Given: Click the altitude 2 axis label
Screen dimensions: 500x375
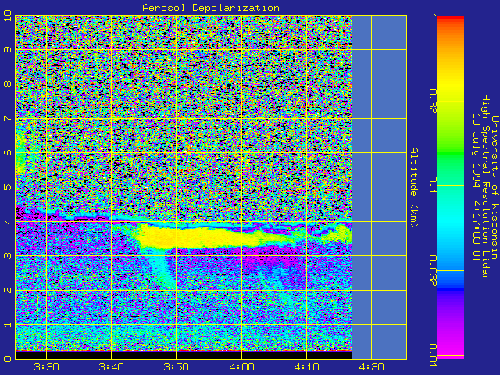Looking at the screenshot, I should pyautogui.click(x=7, y=290).
